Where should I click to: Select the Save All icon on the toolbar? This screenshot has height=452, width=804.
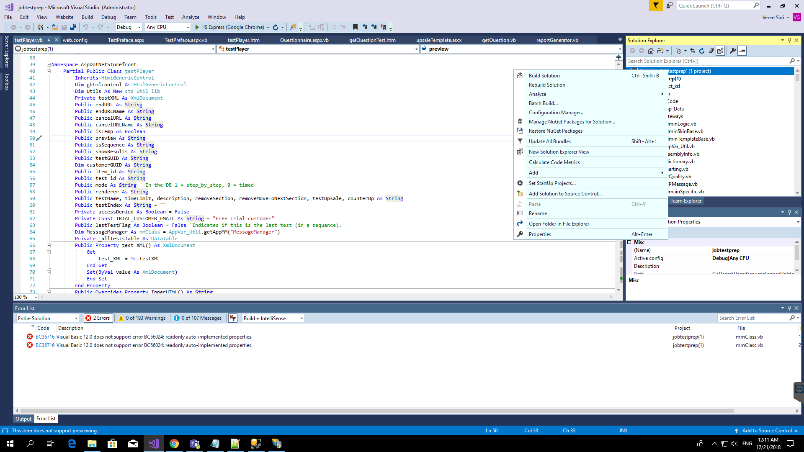pyautogui.click(x=74, y=27)
